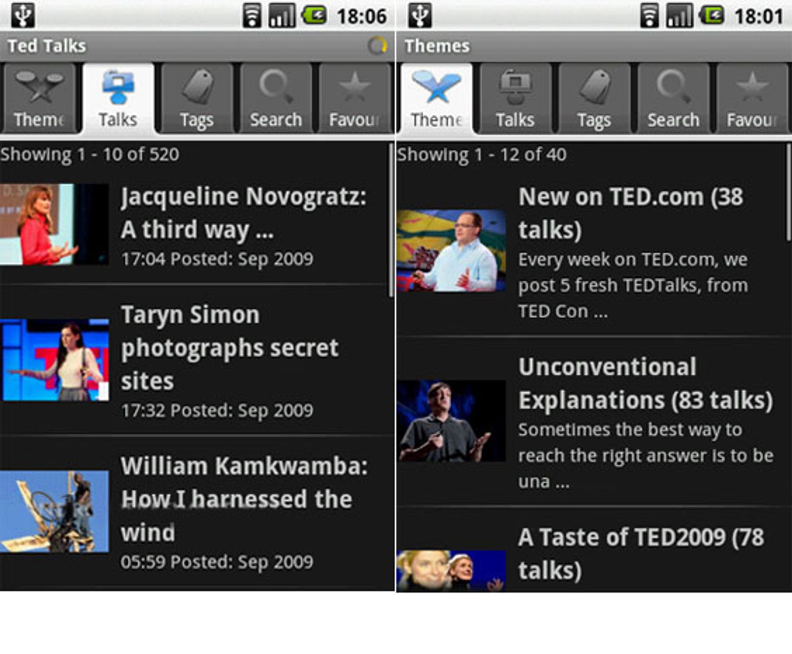The height and width of the screenshot is (654, 792).
Task: Tap '05:59 Posted: Sep 2009' text
Action: (217, 562)
